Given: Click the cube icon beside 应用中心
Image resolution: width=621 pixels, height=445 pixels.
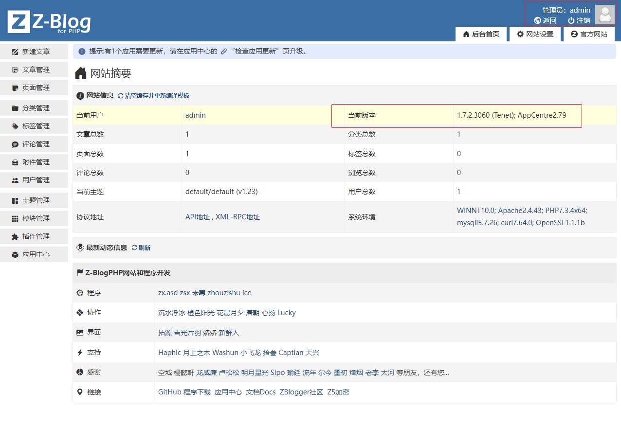Looking at the screenshot, I should (15, 254).
